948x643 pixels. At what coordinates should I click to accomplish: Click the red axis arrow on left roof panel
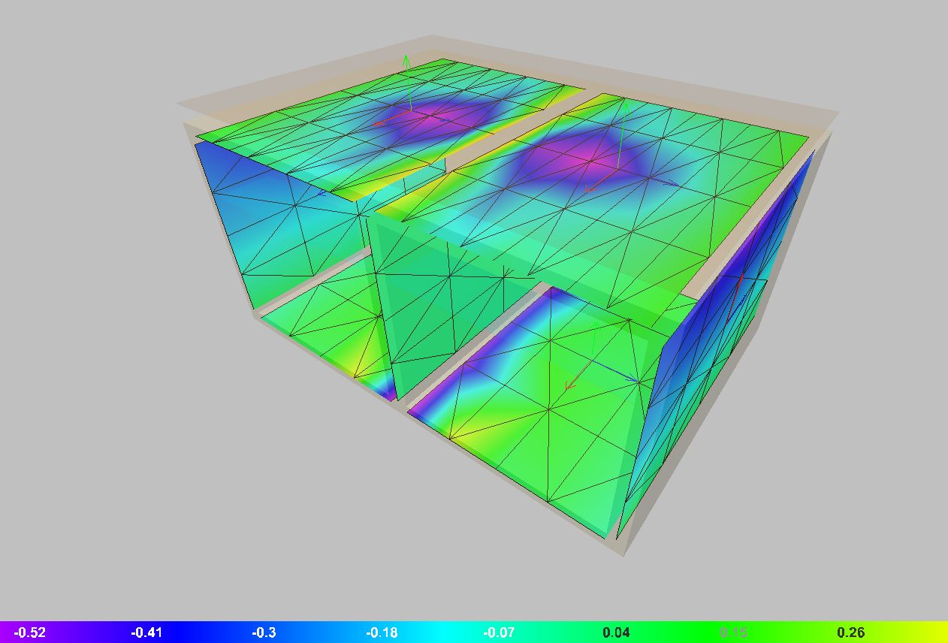click(383, 121)
